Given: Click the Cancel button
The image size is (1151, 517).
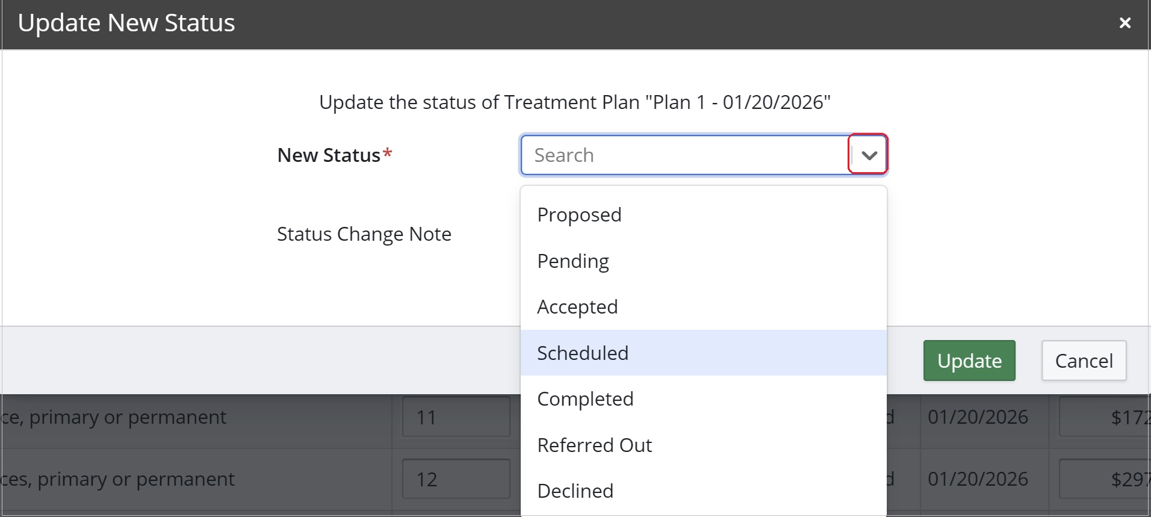Looking at the screenshot, I should click(x=1083, y=360).
